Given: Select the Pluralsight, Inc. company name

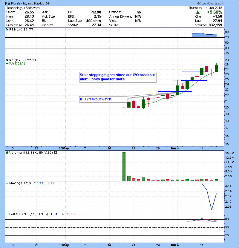Looking at the screenshot, I should tap(22, 3).
